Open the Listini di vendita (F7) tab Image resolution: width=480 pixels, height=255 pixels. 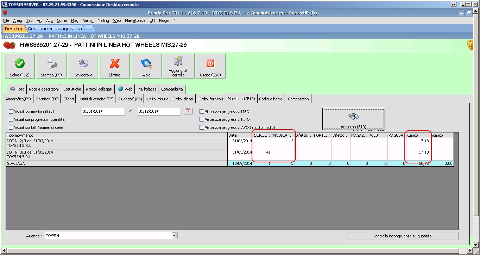point(96,99)
